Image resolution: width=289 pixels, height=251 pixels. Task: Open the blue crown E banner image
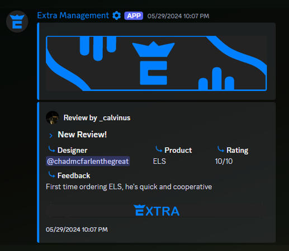[157, 63]
